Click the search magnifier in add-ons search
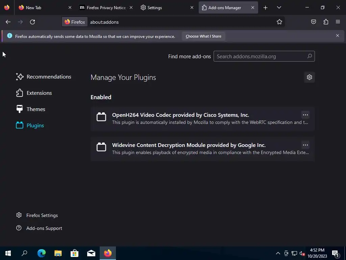 (x=310, y=56)
